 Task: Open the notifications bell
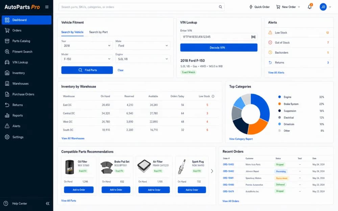point(310,7)
